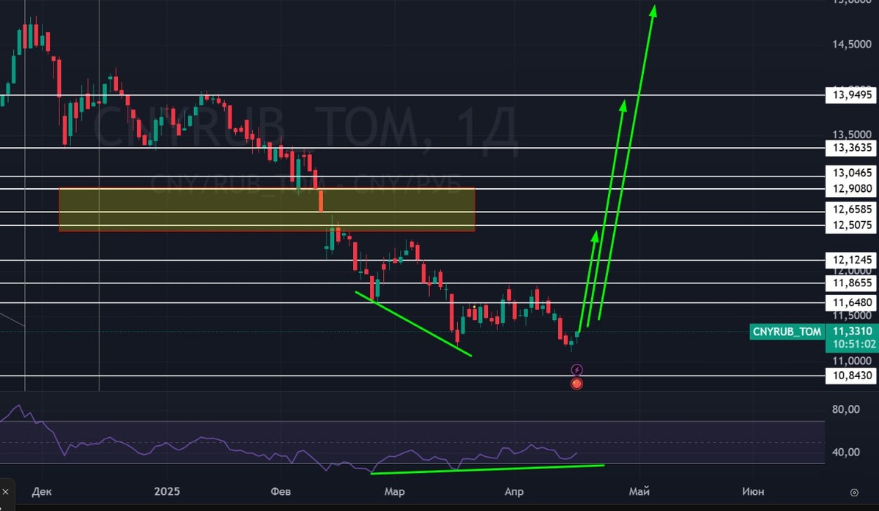Click the Фев label on time axis
879x511 pixels.
coord(280,491)
